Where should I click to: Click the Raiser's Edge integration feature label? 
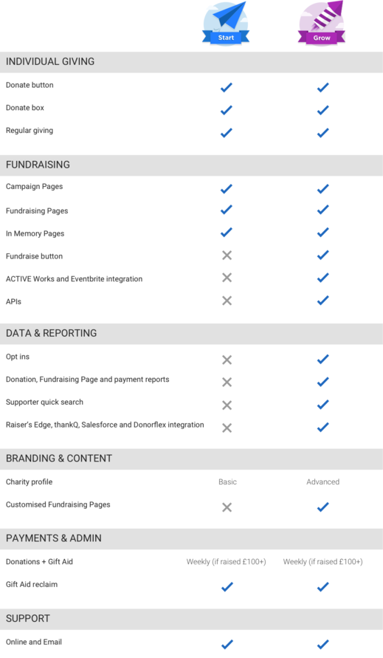[x=105, y=425]
